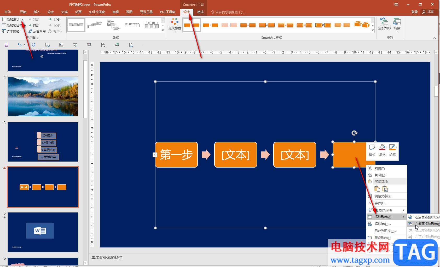440x267 pixels.
Task: Click Hyperlink (超链接) in context menu
Action: [x=387, y=224]
